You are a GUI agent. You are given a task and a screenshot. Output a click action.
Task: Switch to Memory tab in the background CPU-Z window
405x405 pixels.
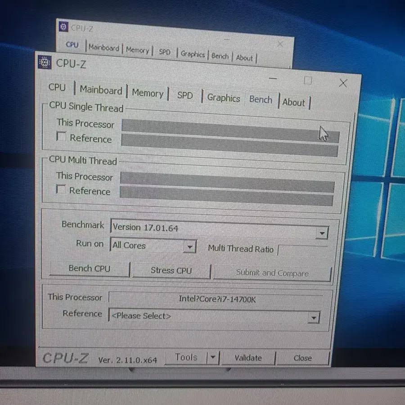pyautogui.click(x=138, y=50)
